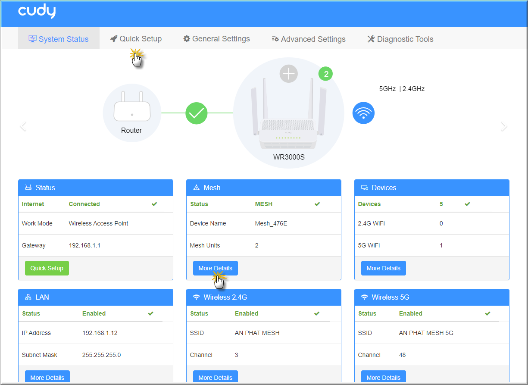Click the "Wireless Access Point" work mode value

point(99,224)
